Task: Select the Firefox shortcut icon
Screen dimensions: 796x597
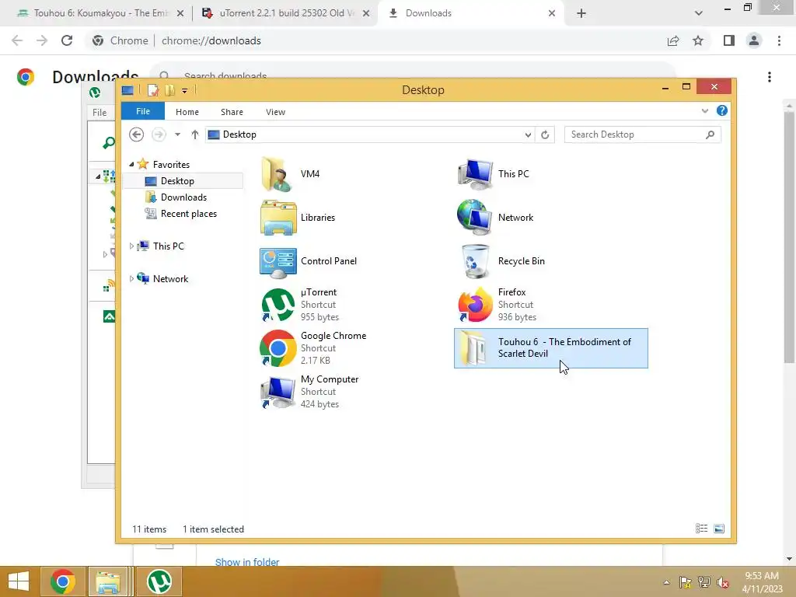Action: point(475,305)
